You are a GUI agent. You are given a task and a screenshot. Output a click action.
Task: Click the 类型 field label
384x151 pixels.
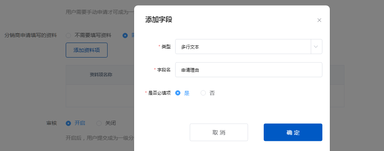pyautogui.click(x=166, y=47)
